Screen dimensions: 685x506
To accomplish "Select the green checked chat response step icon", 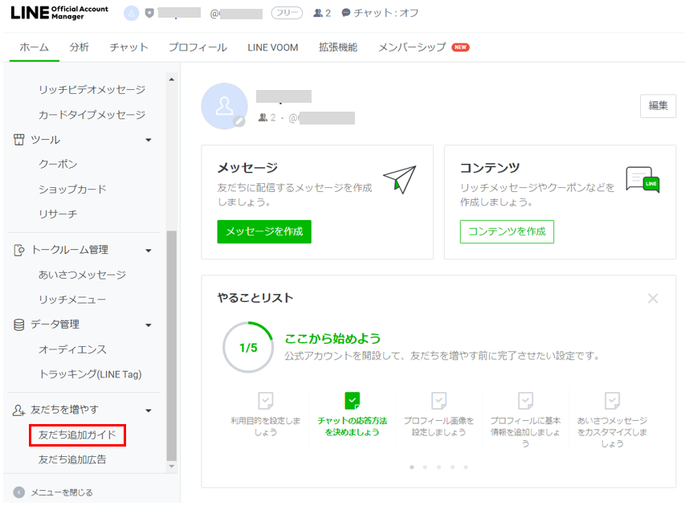I will point(352,401).
